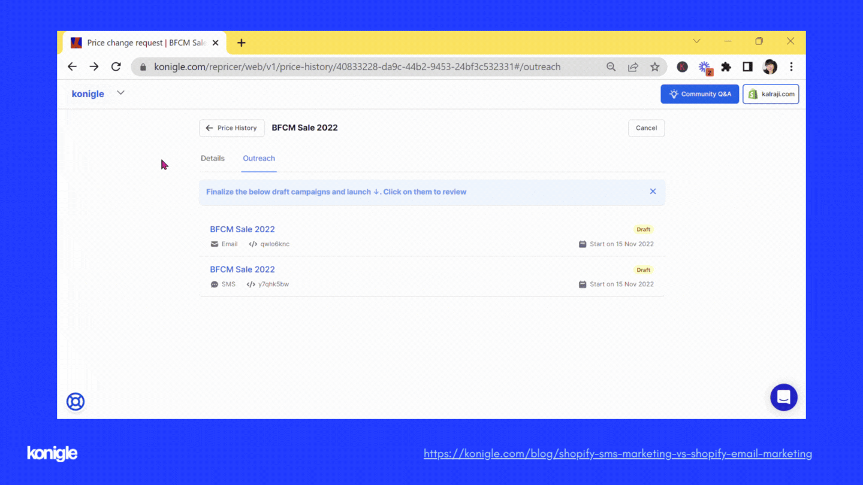Expand the dropdown chevron next to konigle
The image size is (863, 485).
point(120,93)
